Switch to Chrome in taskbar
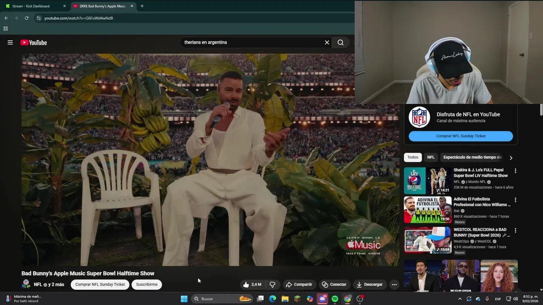Viewport: 543px width, 305px height. (347, 299)
